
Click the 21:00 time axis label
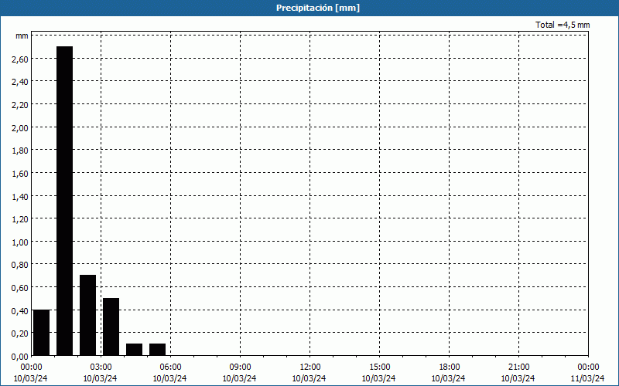(518, 367)
